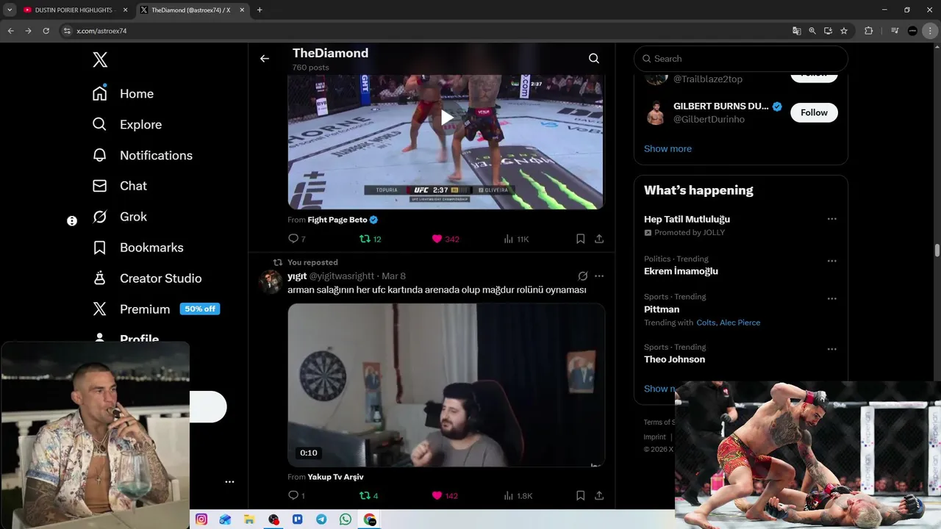Click the X logo in sidebar
Image resolution: width=941 pixels, height=529 pixels.
pyautogui.click(x=100, y=60)
